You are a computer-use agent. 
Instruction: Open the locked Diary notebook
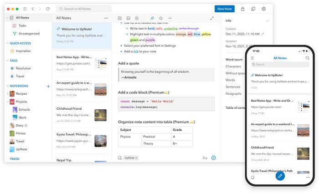(x=19, y=126)
